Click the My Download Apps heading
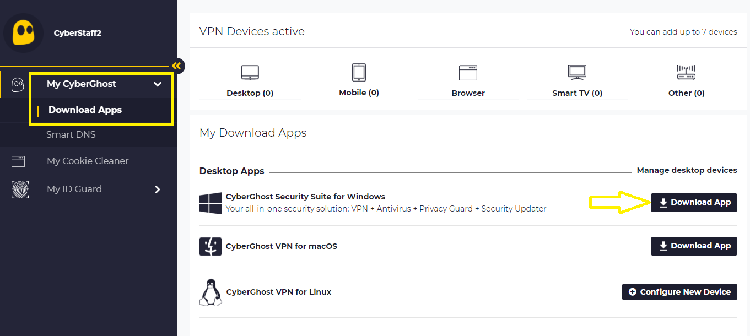Viewport: 750px width, 336px height. 253,133
